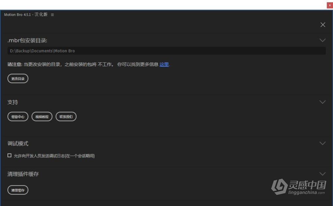Click the red window close button

point(330,5)
